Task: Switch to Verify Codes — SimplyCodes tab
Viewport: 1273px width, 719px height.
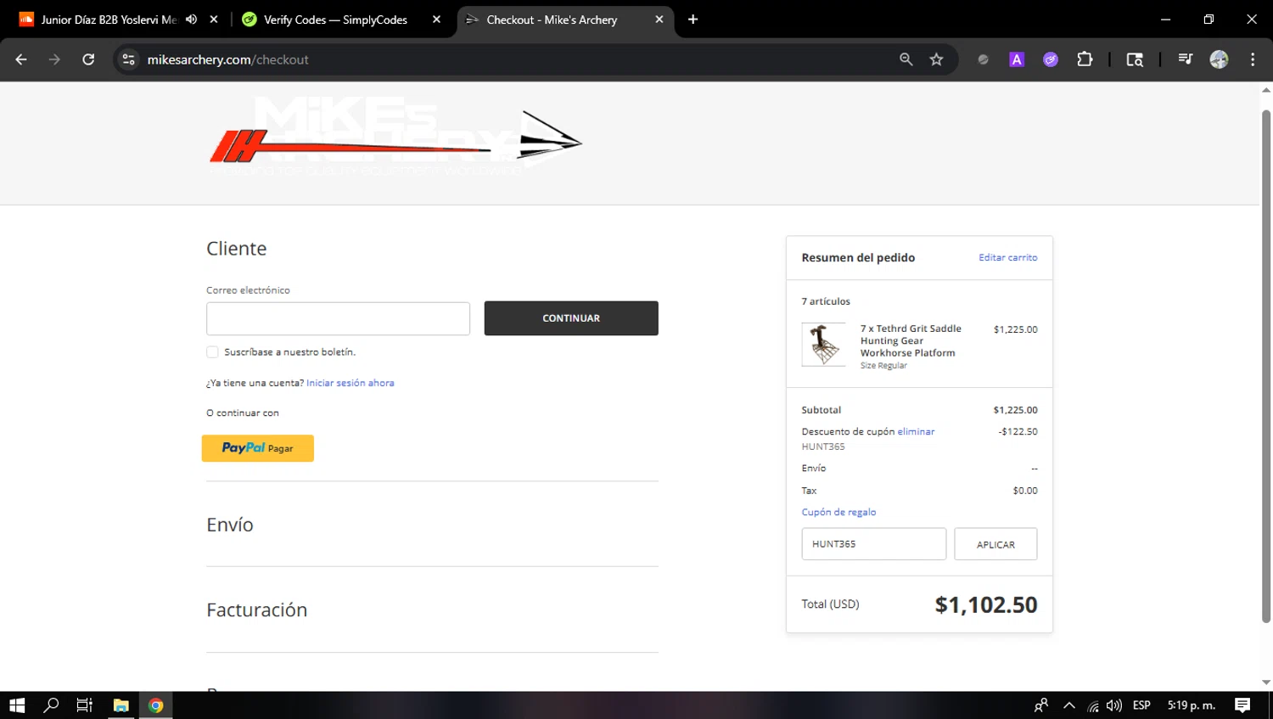Action: 334,20
